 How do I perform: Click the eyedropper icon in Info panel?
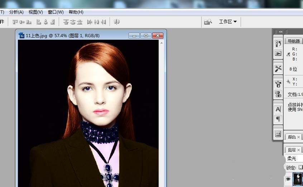pos(288,54)
